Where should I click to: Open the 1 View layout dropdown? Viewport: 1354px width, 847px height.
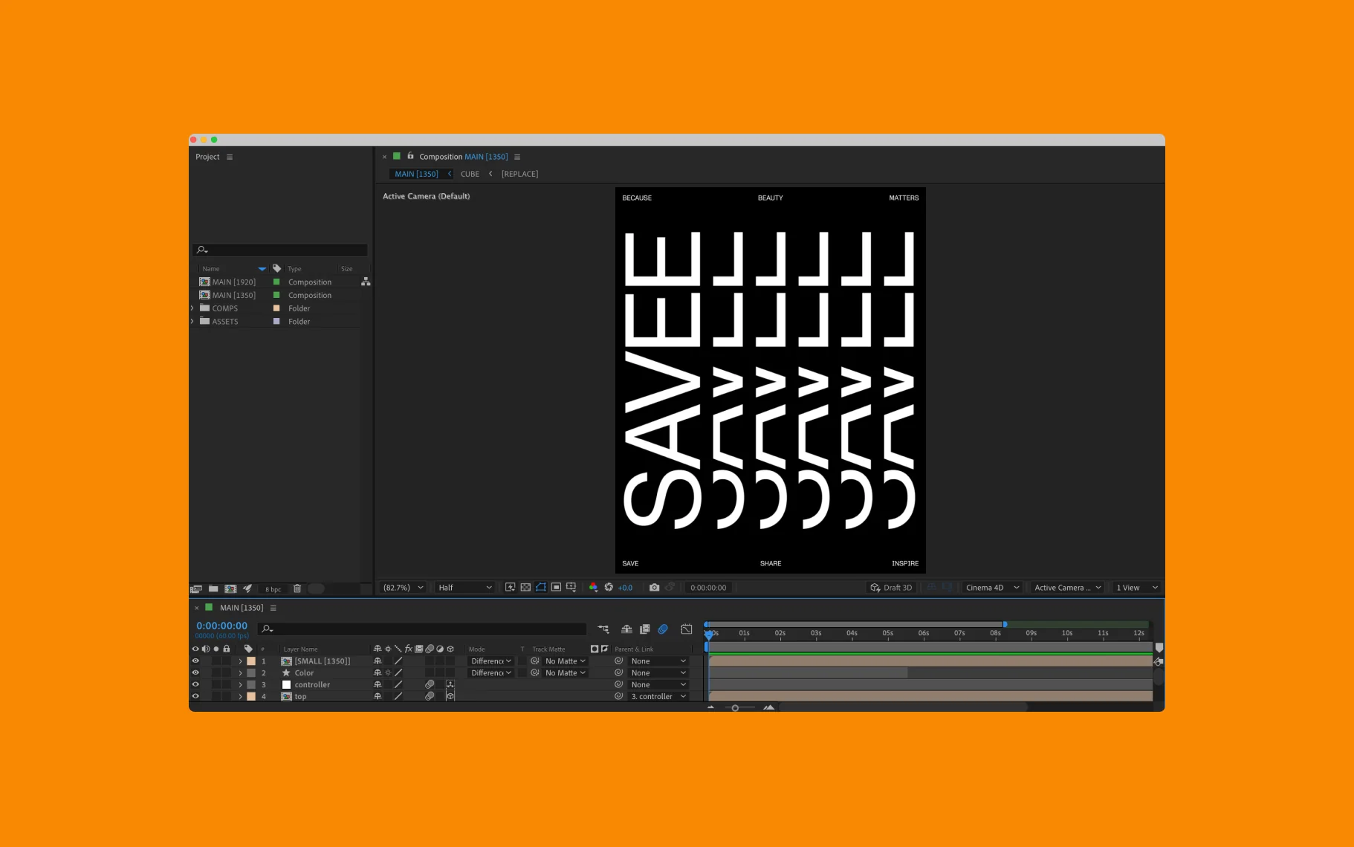(1137, 587)
